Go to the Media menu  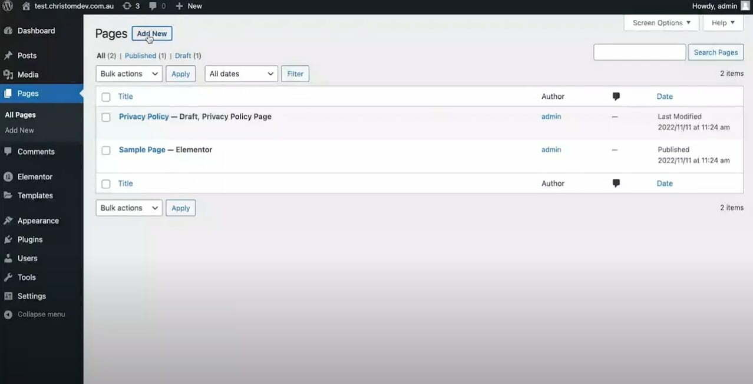(x=28, y=75)
